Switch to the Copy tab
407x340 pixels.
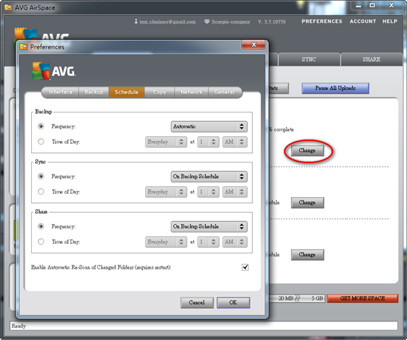[159, 92]
